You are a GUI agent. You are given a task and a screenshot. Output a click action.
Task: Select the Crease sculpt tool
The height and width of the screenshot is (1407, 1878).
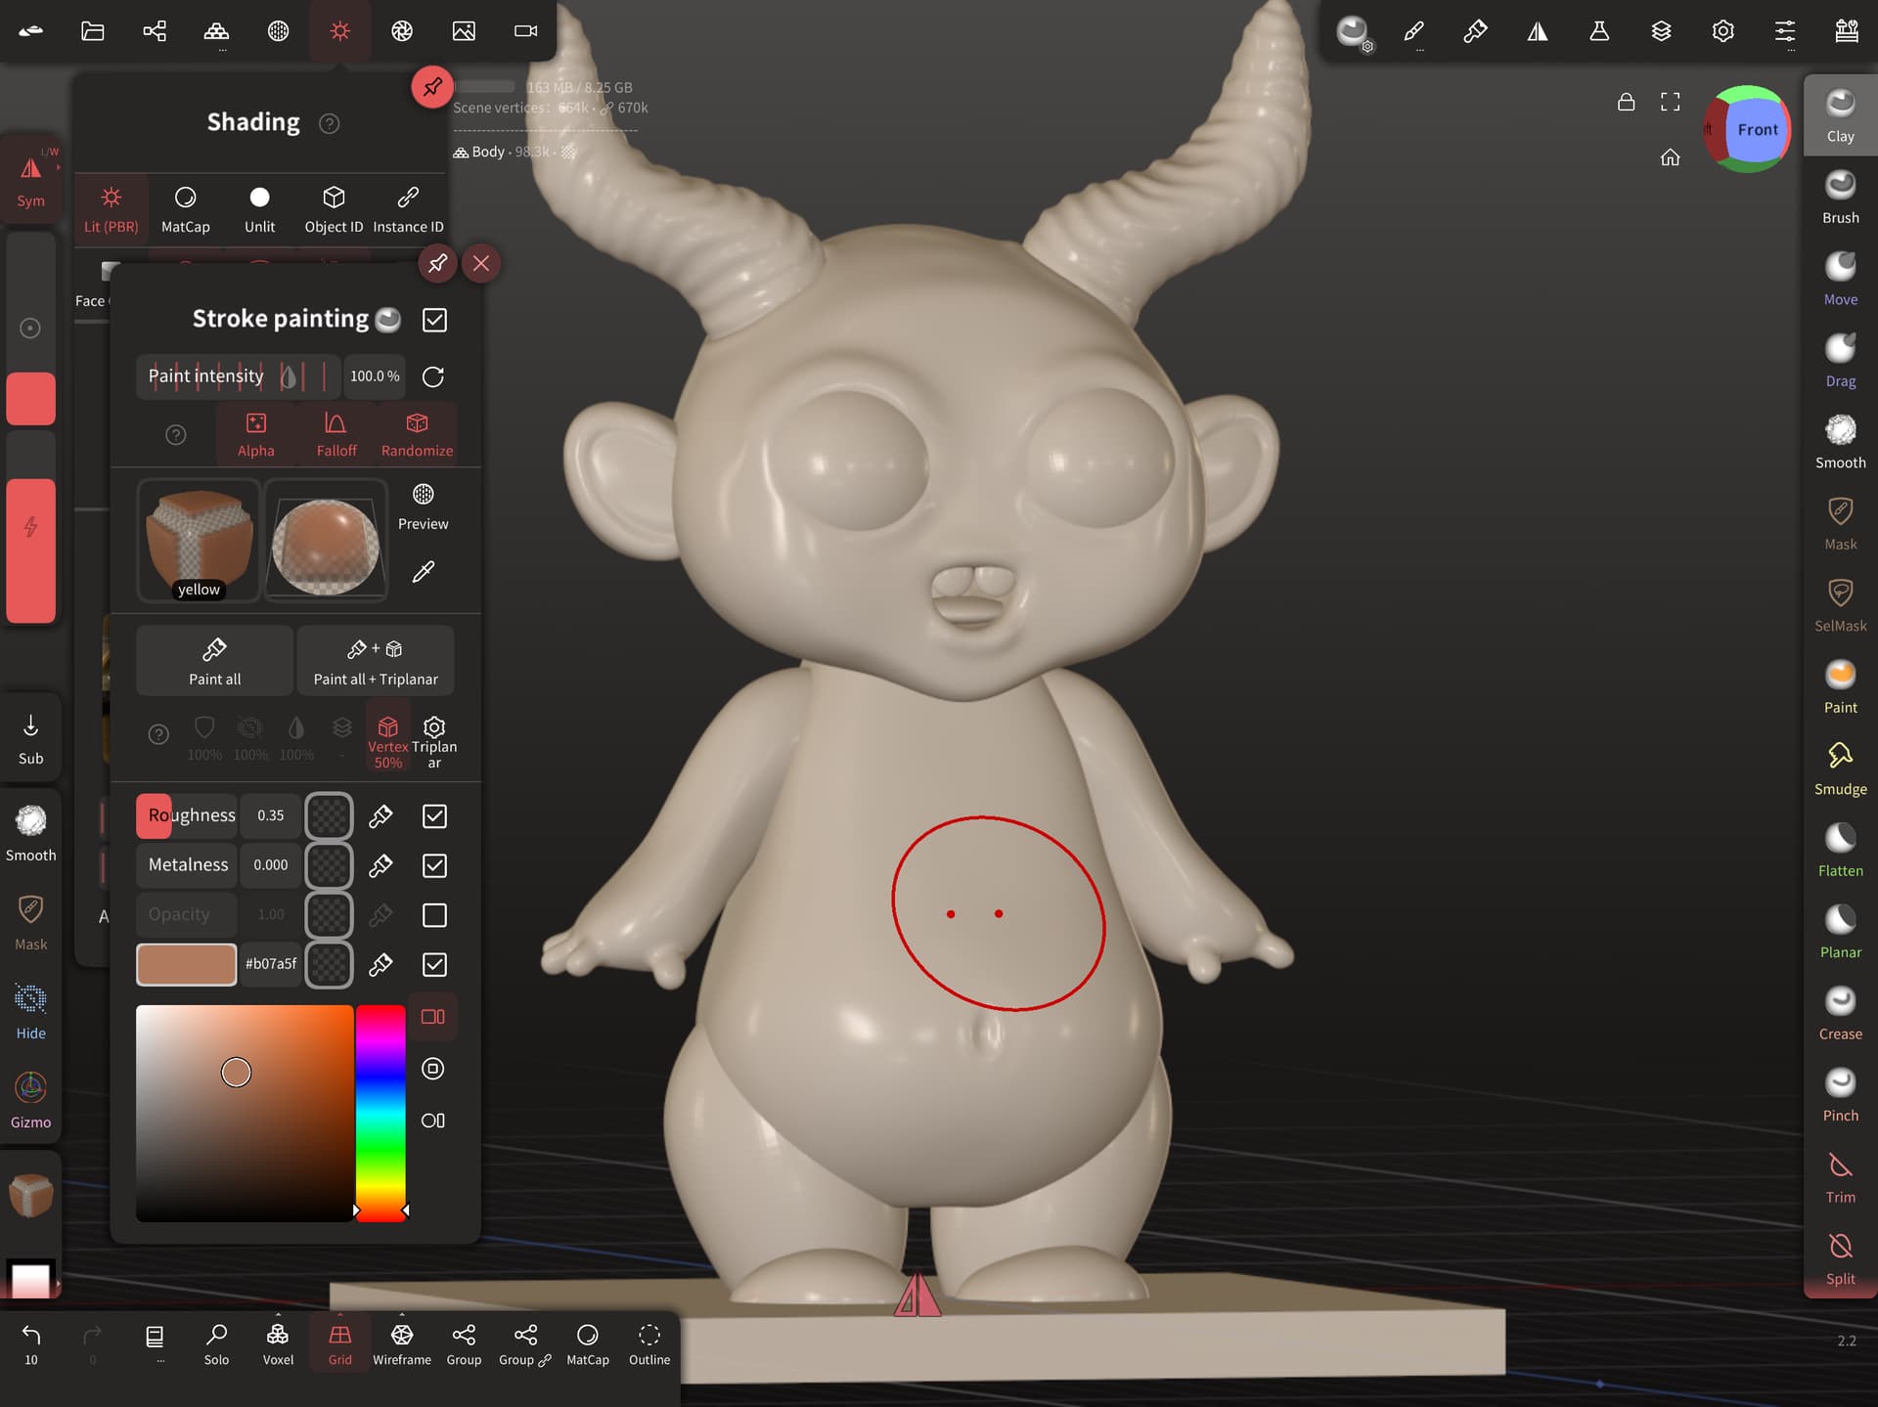pos(1839,1011)
